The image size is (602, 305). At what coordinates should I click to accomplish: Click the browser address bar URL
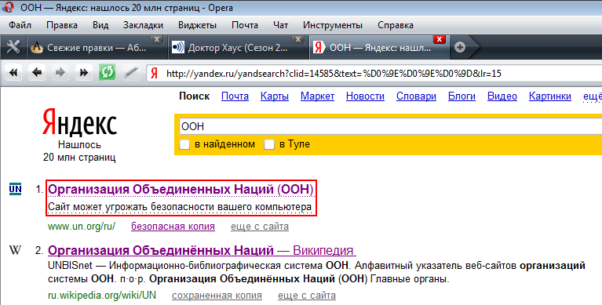[x=334, y=73]
